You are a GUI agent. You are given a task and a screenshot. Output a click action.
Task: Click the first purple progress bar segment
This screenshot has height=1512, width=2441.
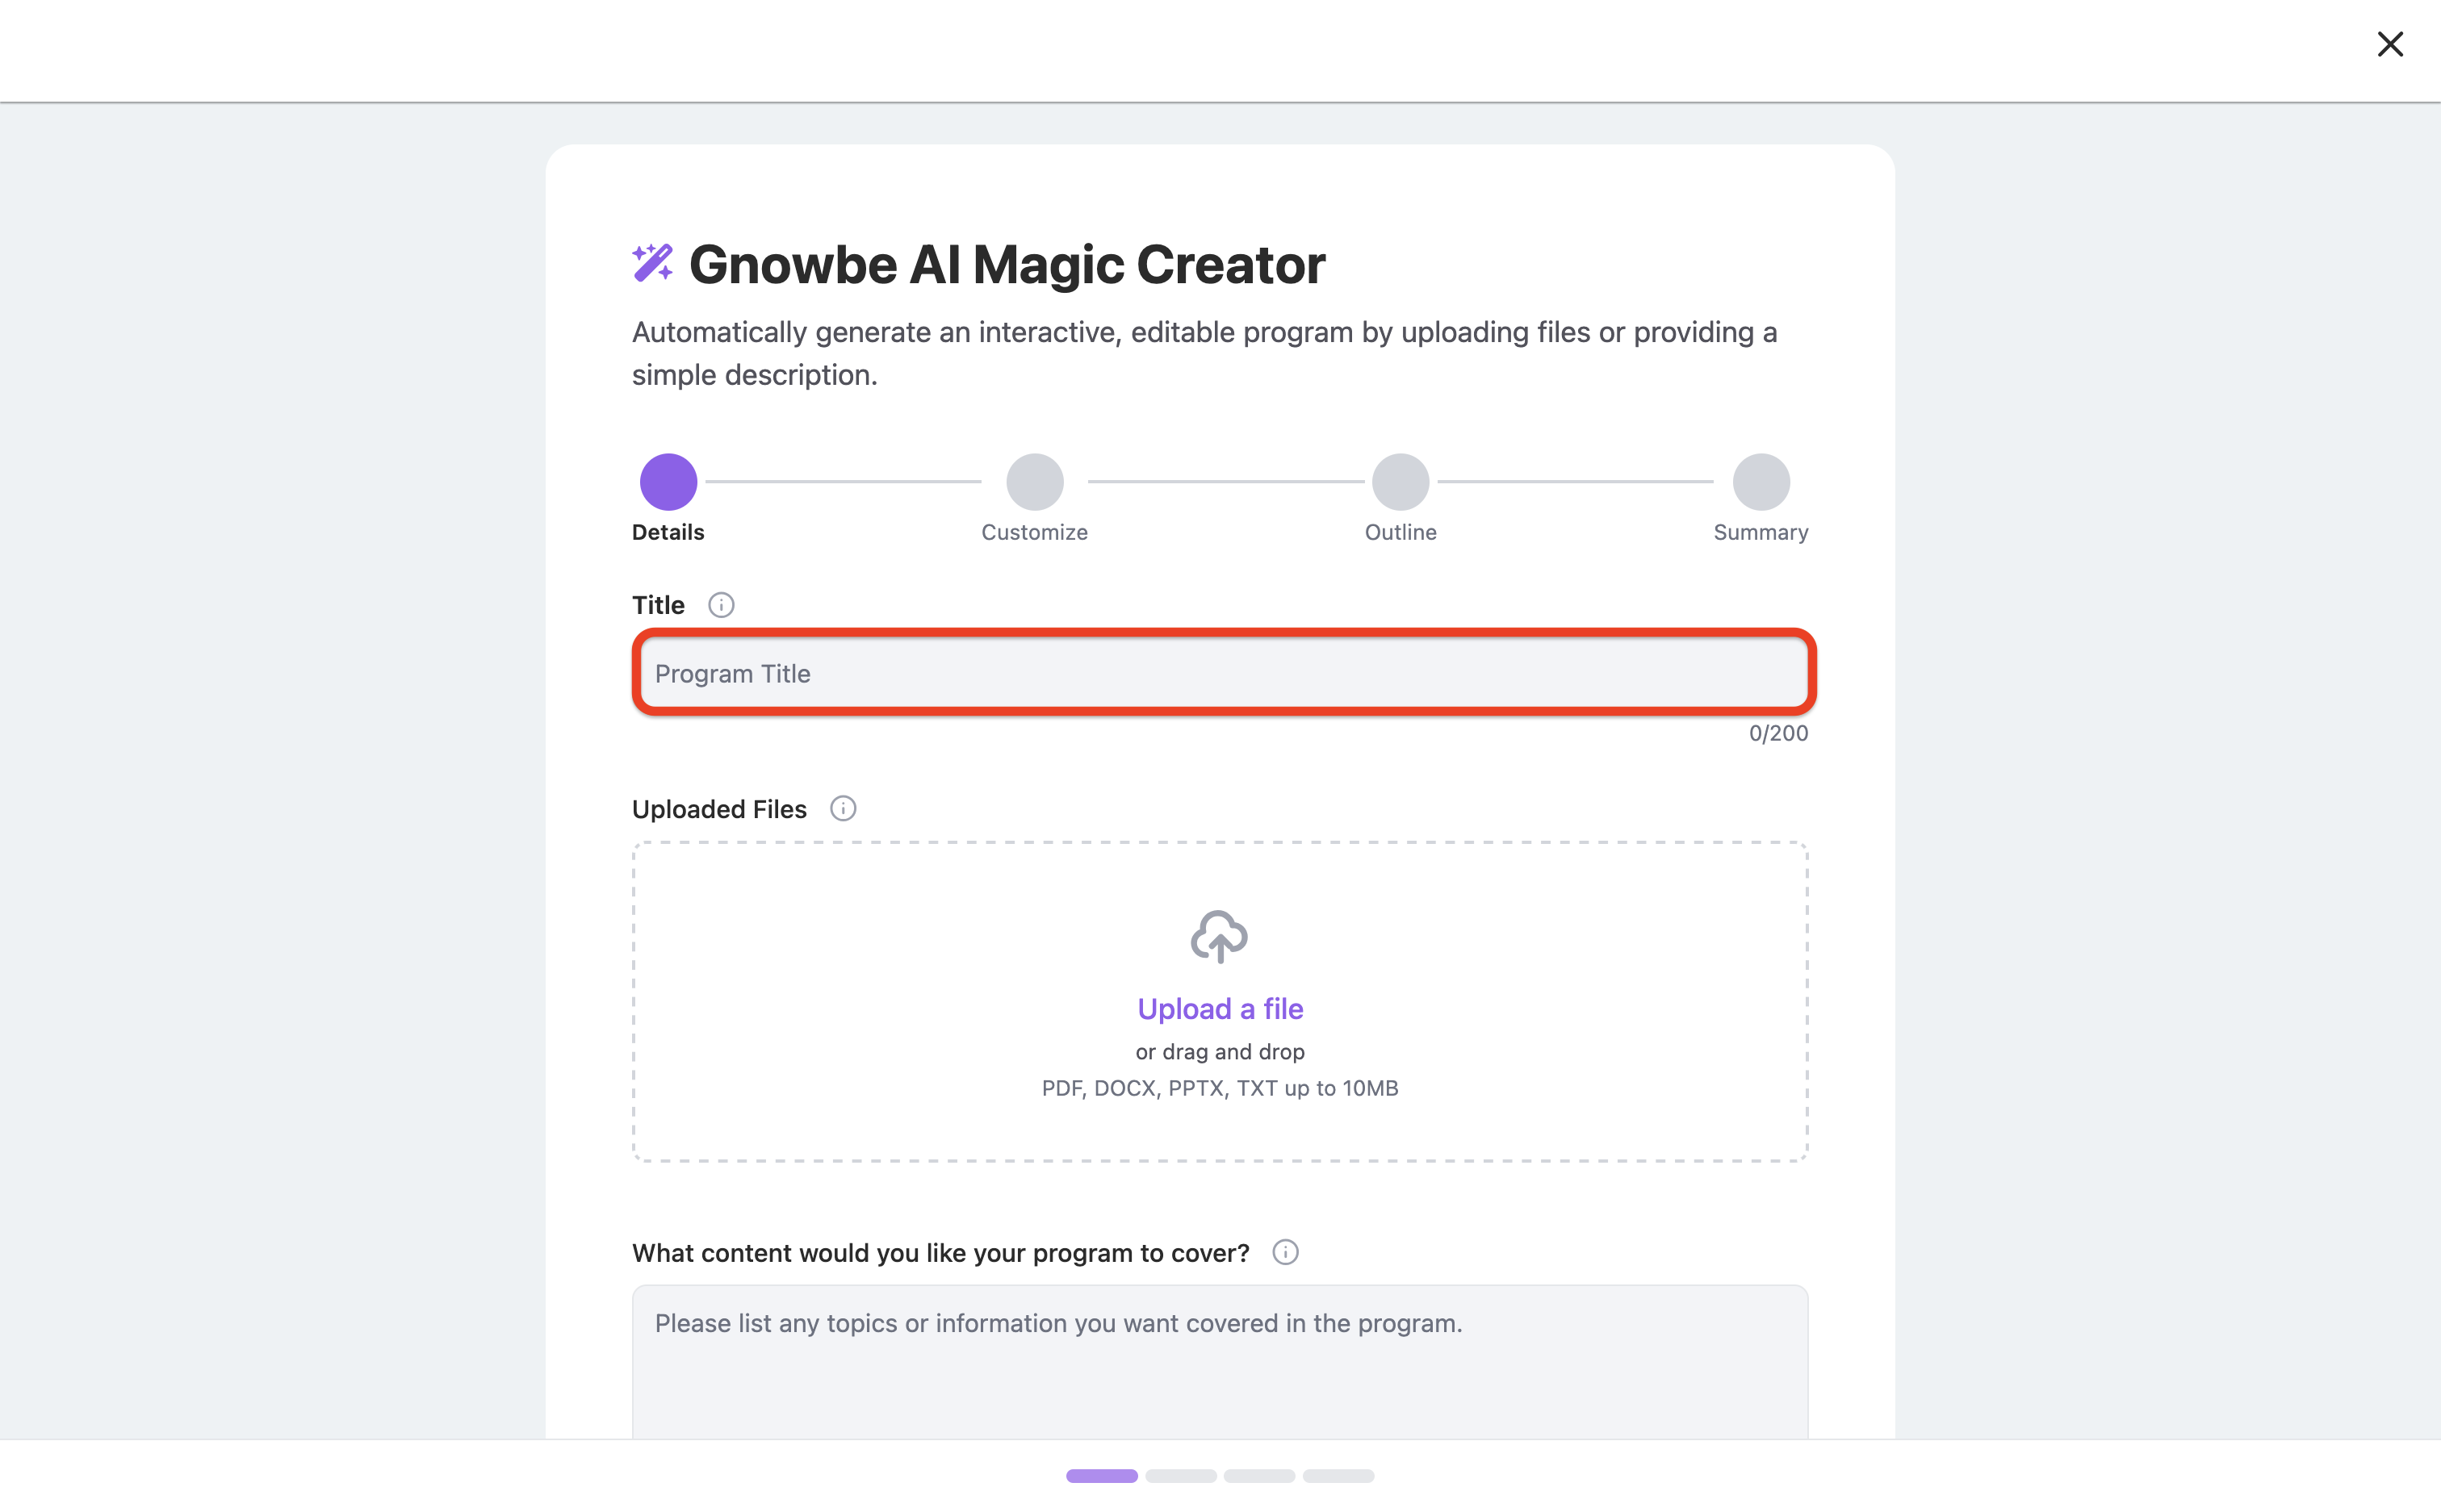pyautogui.click(x=1102, y=1475)
